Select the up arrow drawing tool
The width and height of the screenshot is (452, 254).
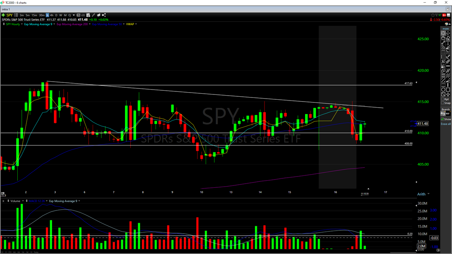coord(448,94)
